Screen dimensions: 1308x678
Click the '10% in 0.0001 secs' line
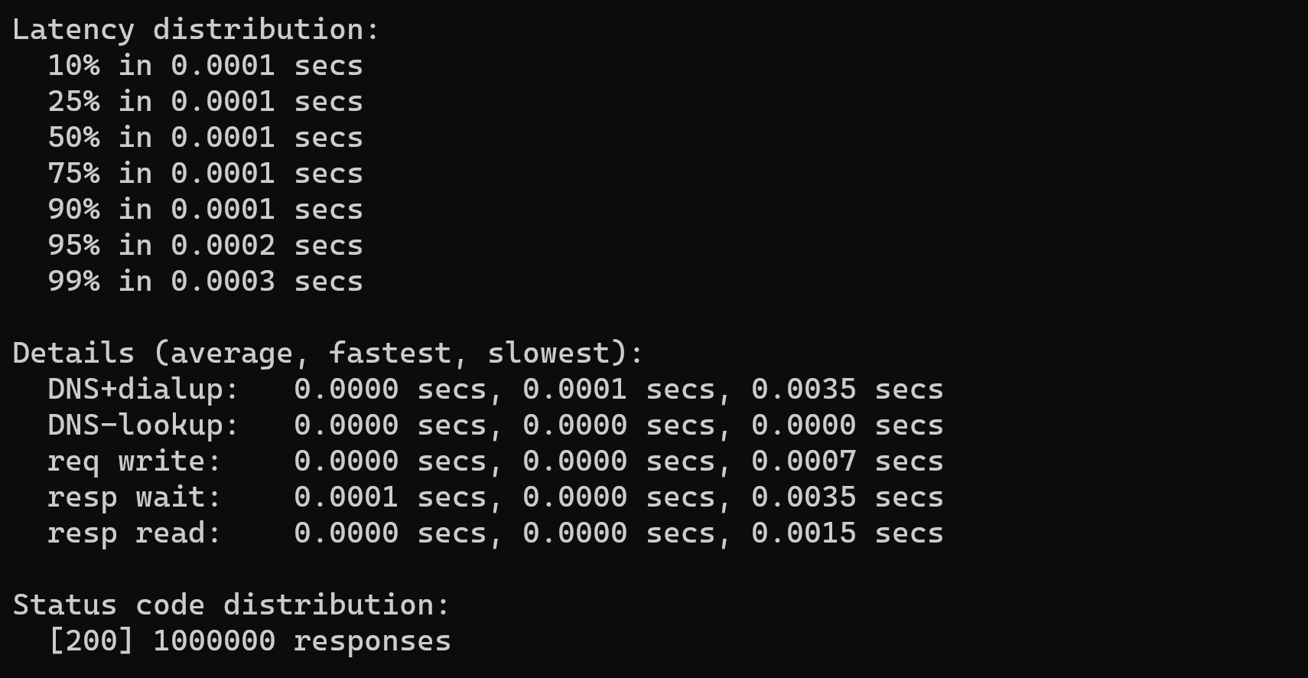[205, 66]
